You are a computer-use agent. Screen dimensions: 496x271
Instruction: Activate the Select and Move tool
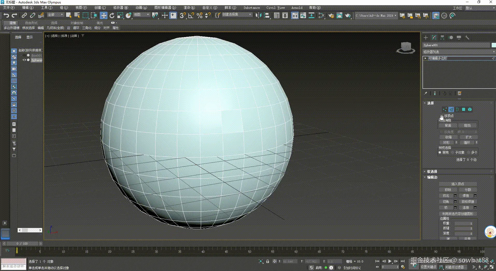point(103,15)
